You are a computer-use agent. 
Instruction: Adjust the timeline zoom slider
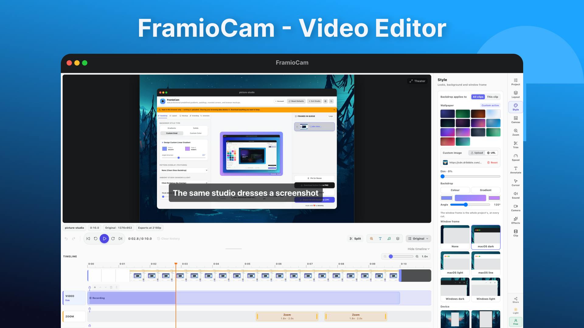[x=401, y=257]
